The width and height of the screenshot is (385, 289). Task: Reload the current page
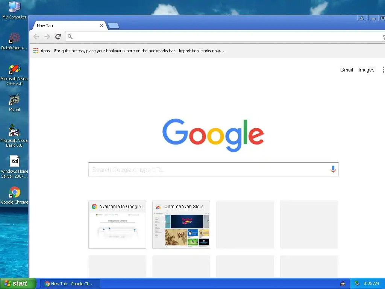(58, 37)
